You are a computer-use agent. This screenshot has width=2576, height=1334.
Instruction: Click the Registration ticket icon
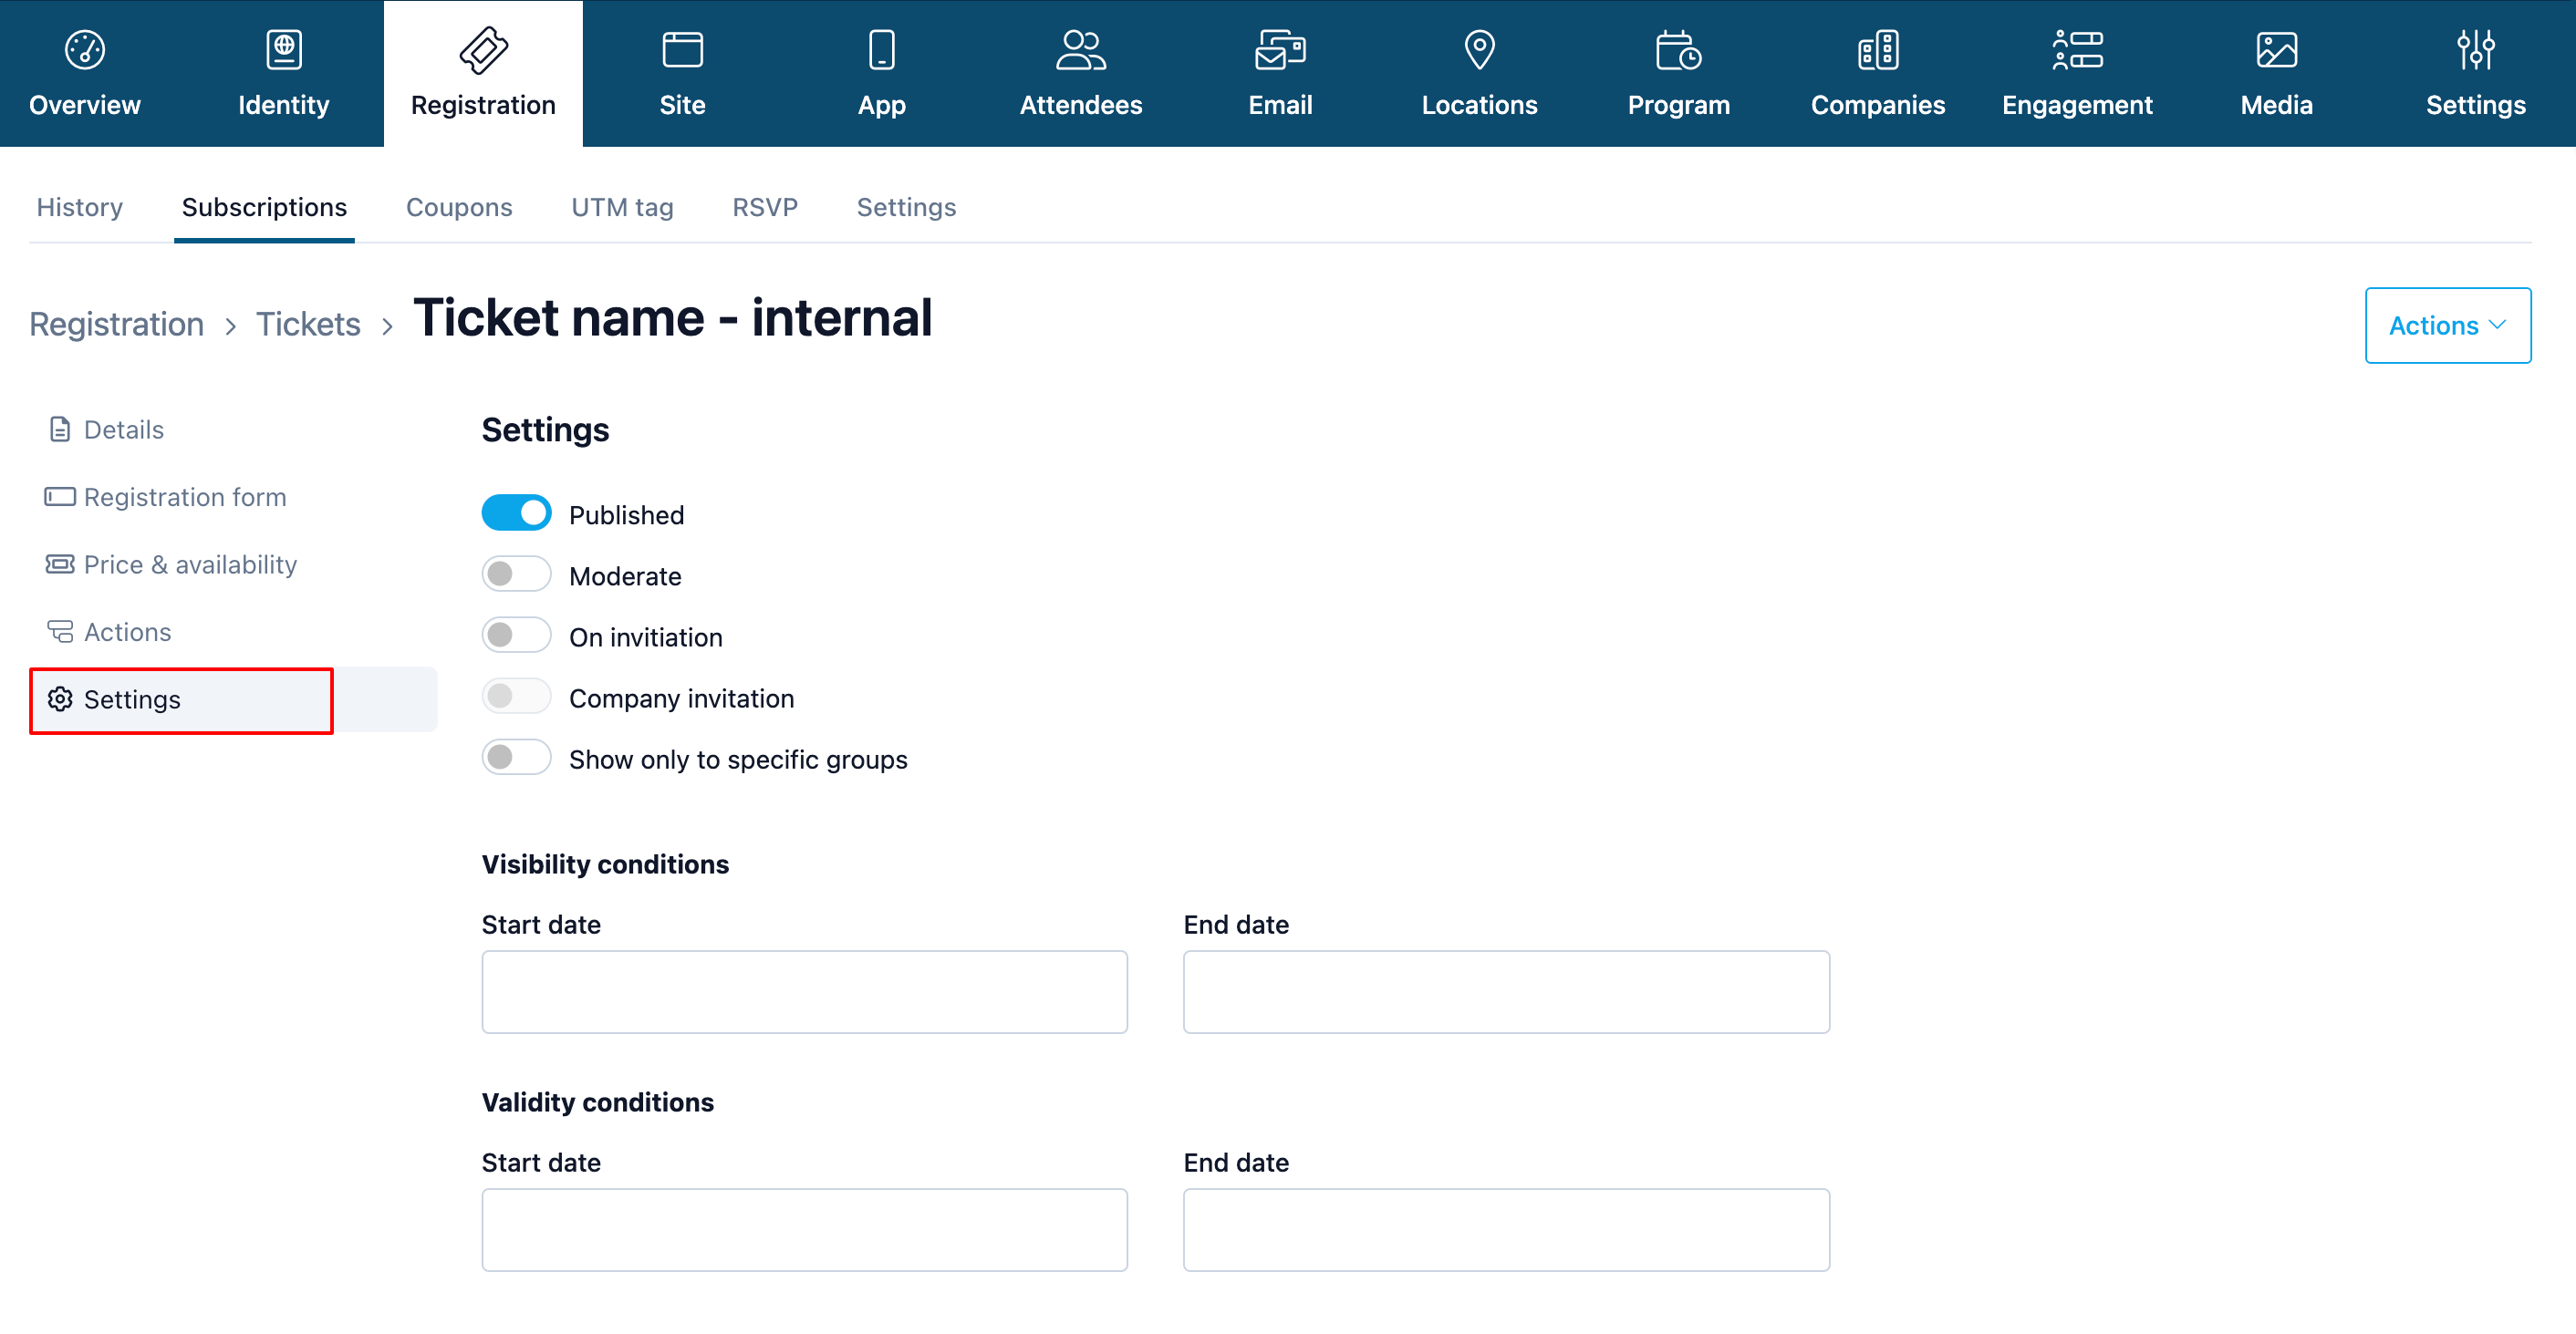pyautogui.click(x=483, y=50)
